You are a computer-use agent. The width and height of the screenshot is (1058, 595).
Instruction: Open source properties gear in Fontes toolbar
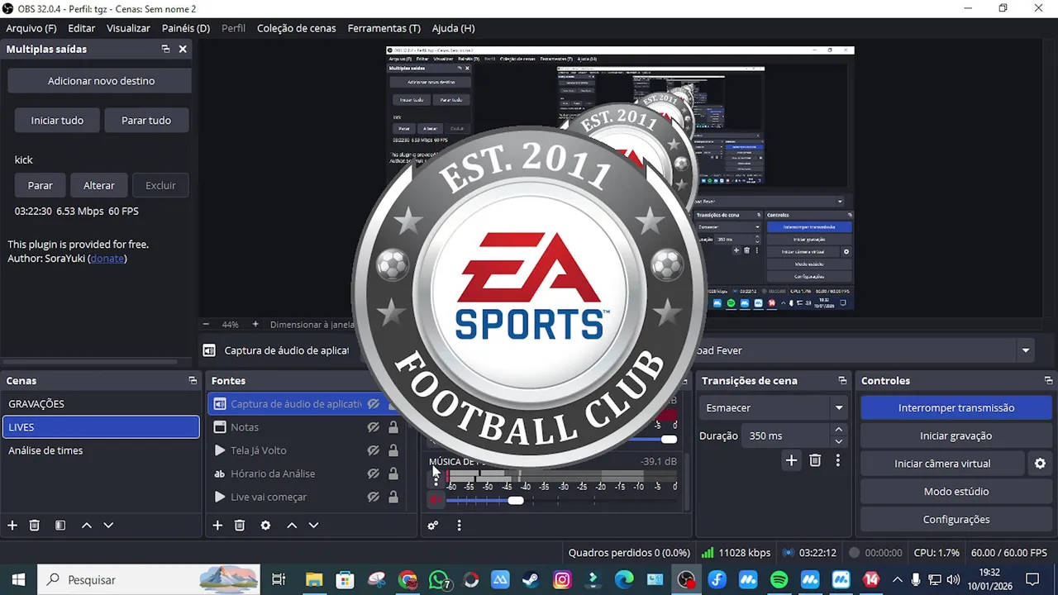click(x=265, y=526)
